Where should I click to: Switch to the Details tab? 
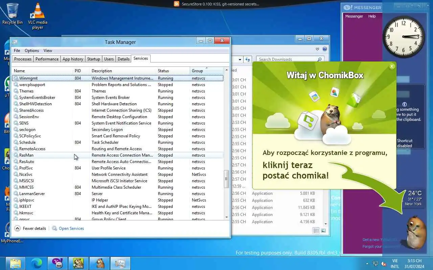123,59
